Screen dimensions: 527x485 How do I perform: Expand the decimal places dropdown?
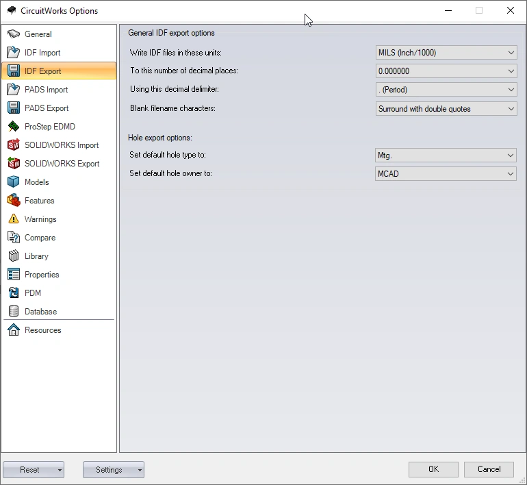click(446, 71)
